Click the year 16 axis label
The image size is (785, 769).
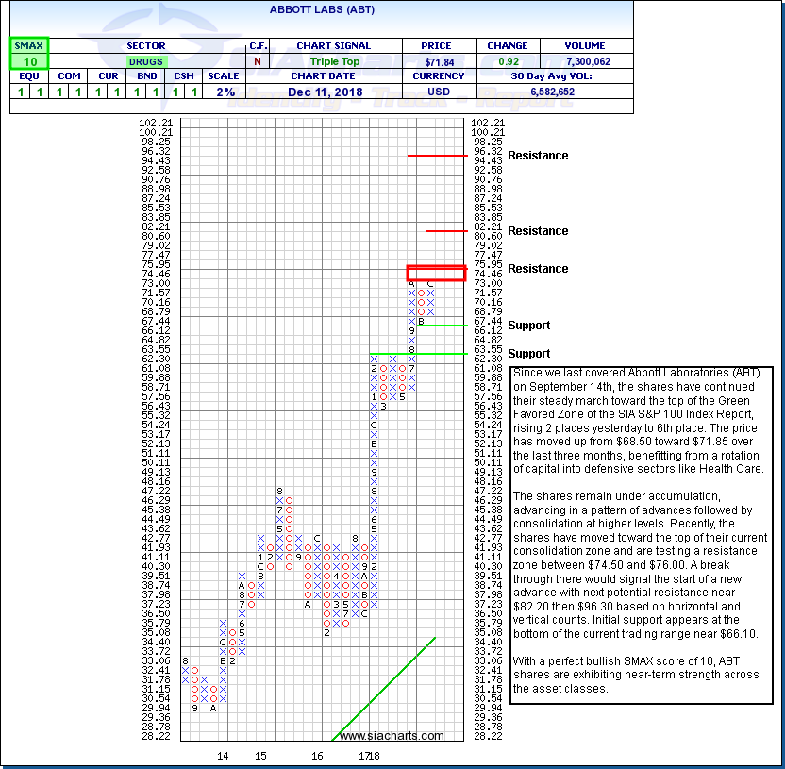pos(318,756)
